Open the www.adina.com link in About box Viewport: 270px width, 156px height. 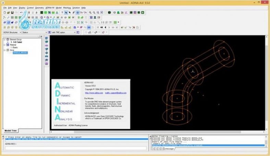(x=94, y=93)
